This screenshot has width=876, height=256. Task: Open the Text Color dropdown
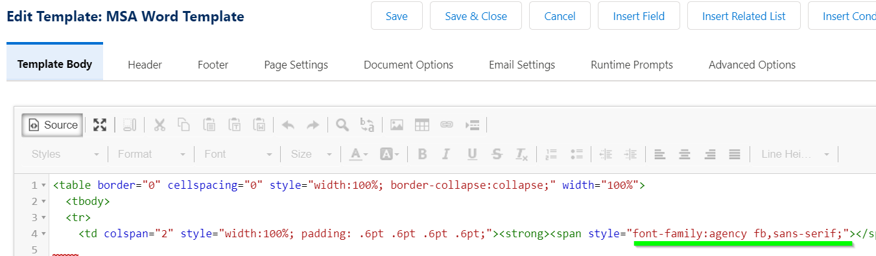pyautogui.click(x=359, y=154)
